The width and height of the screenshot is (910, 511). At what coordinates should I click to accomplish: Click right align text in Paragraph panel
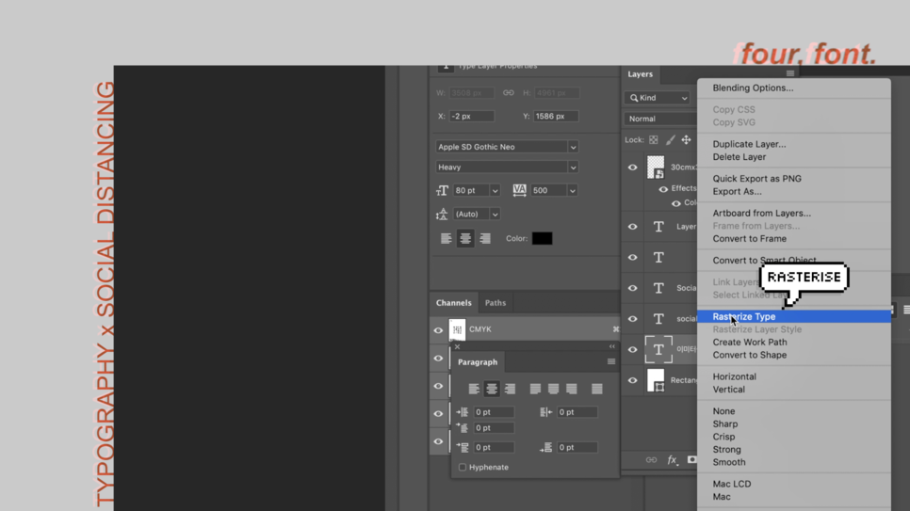pos(510,389)
